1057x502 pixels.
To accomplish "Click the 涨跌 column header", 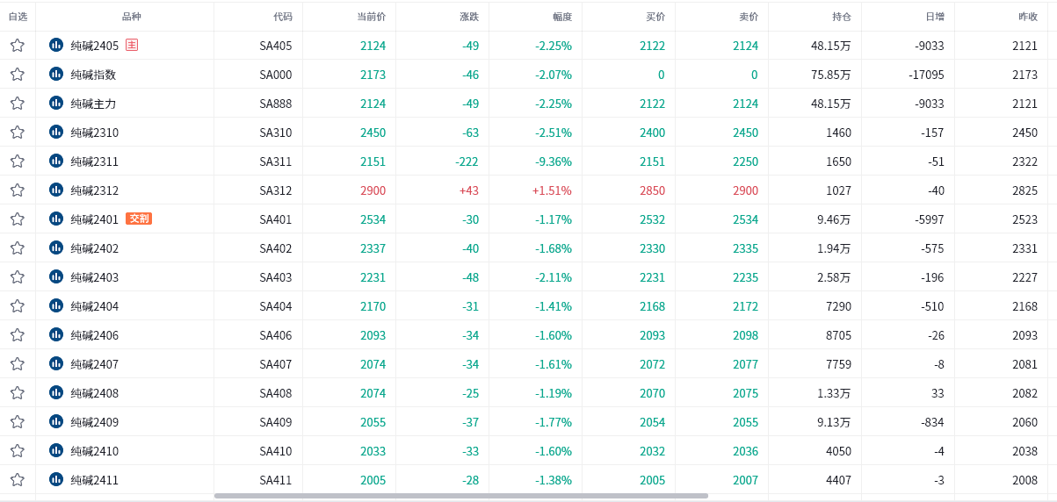I will pyautogui.click(x=469, y=17).
